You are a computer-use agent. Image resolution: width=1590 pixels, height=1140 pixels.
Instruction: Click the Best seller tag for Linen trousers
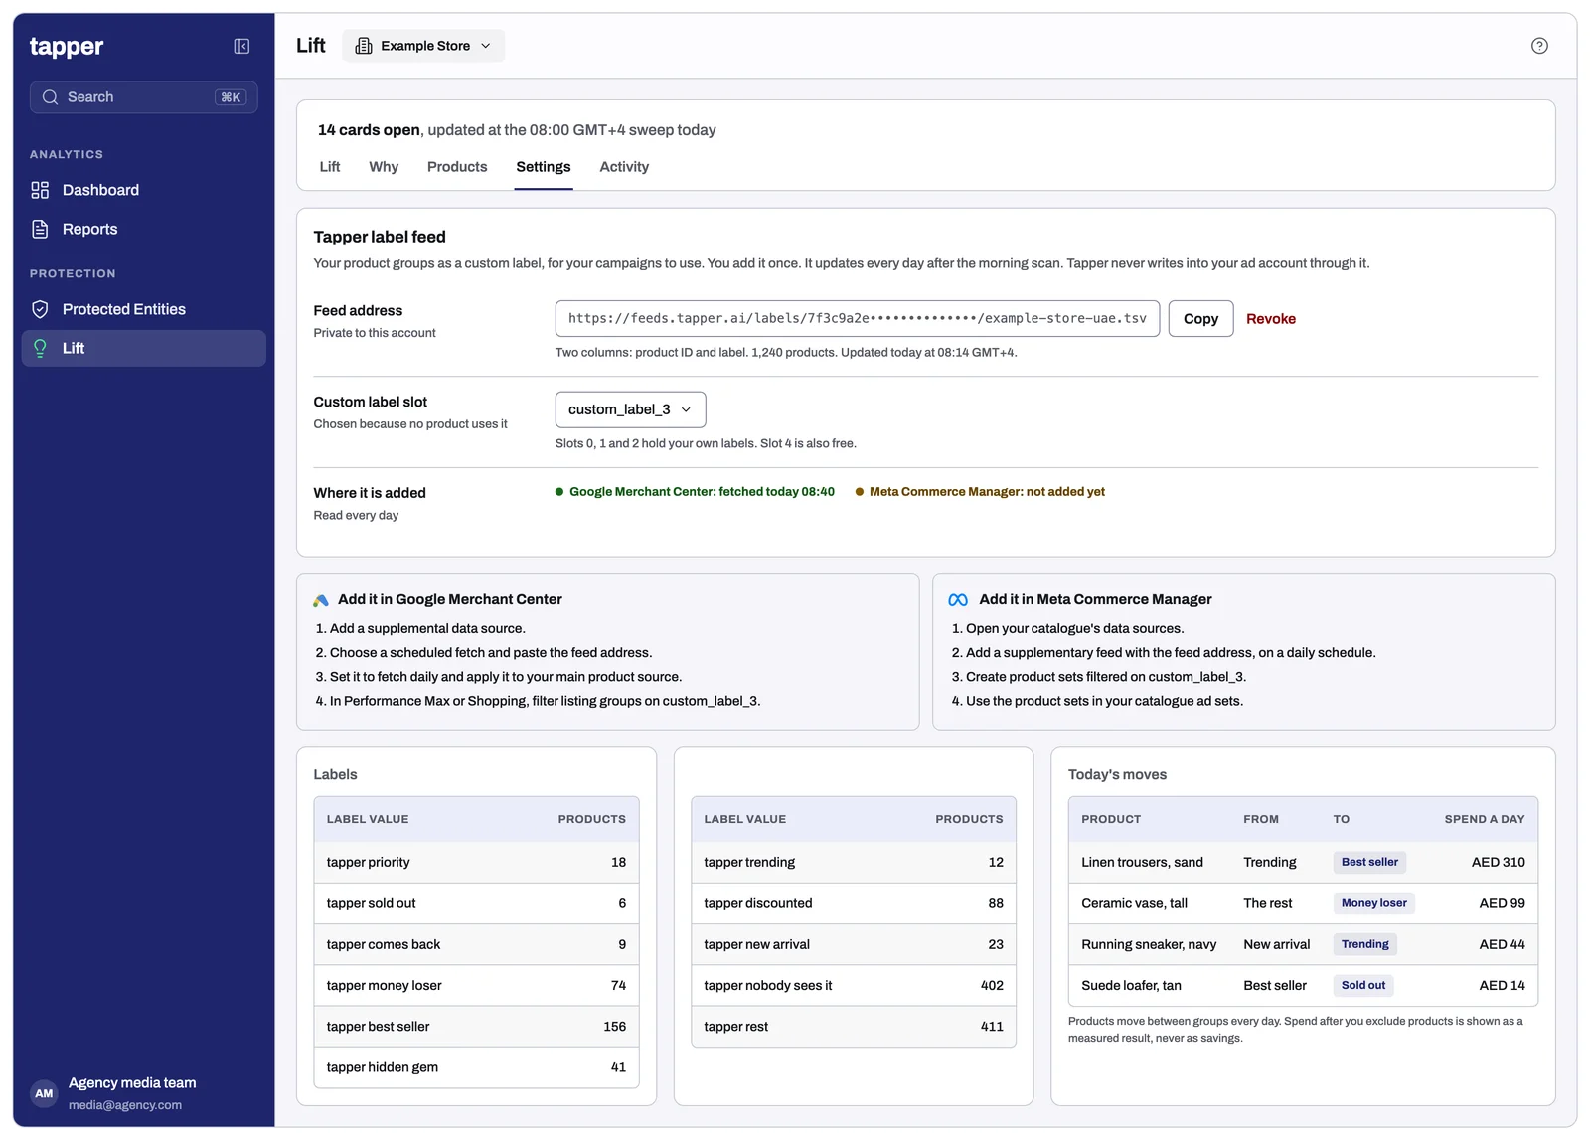pyautogui.click(x=1369, y=863)
